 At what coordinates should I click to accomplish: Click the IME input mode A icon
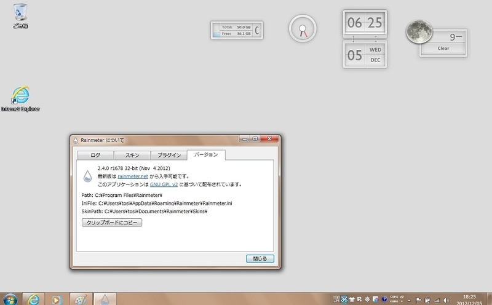coord(336,299)
